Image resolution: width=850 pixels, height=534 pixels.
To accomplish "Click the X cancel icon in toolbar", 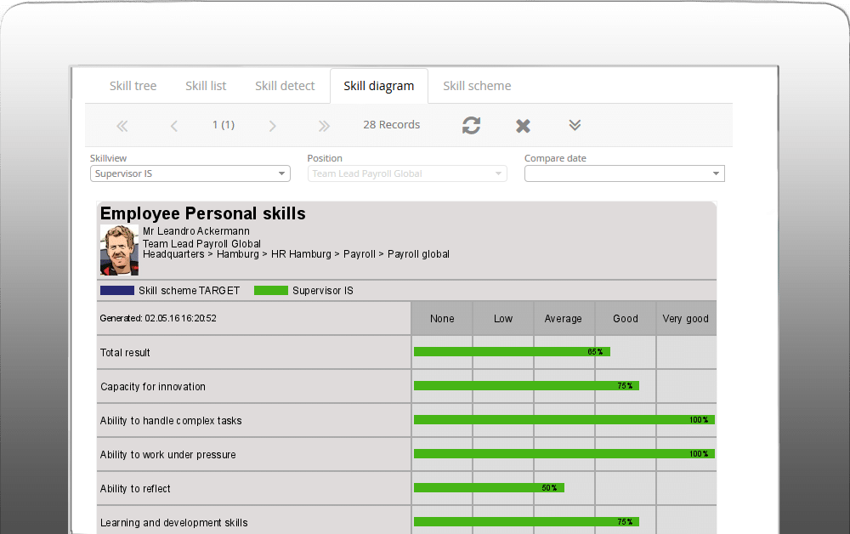I will tap(523, 126).
